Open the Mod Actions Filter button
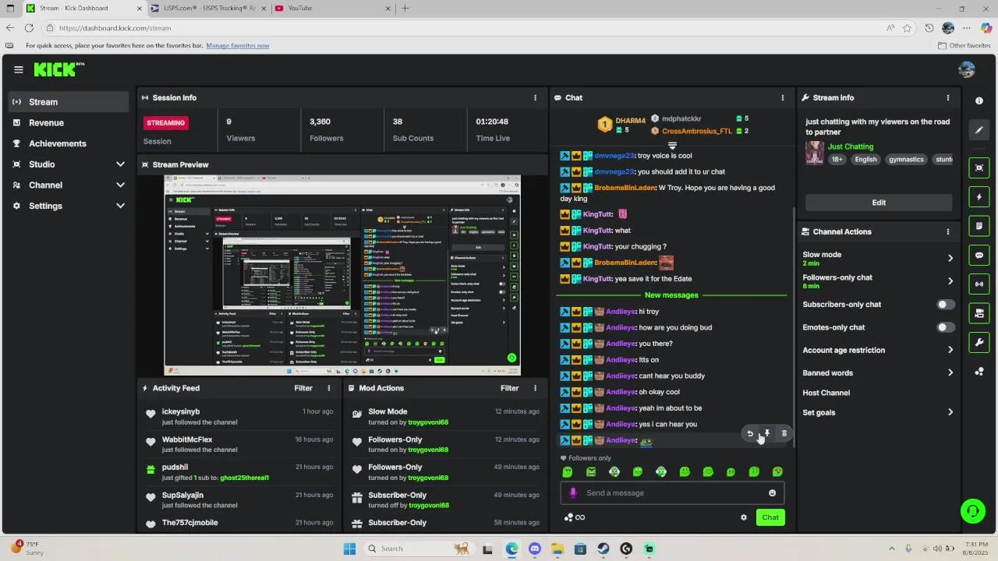Image resolution: width=998 pixels, height=561 pixels. coord(510,388)
